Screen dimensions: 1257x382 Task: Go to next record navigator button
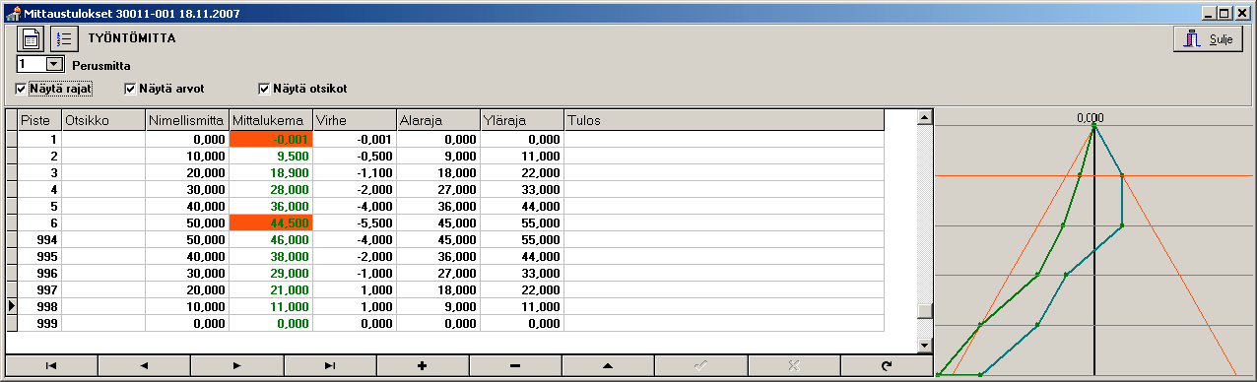click(x=236, y=365)
